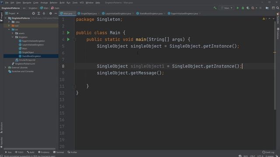Open the Build menu
This screenshot has height=157, width=280.
click(62, 3)
